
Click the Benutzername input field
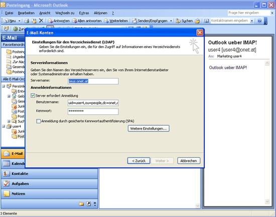click(x=93, y=103)
